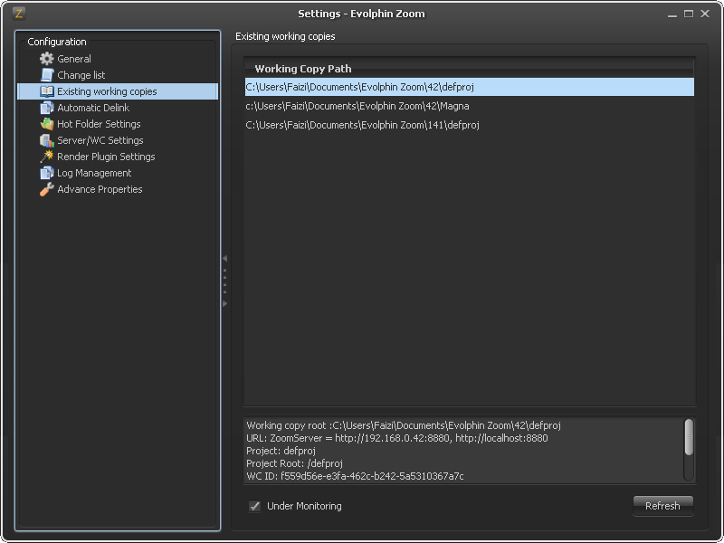Select Log Management entry
Image resolution: width=724 pixels, height=543 pixels.
[94, 173]
